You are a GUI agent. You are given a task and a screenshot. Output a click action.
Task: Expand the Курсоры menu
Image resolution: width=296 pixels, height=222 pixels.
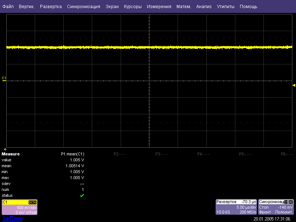point(132,7)
